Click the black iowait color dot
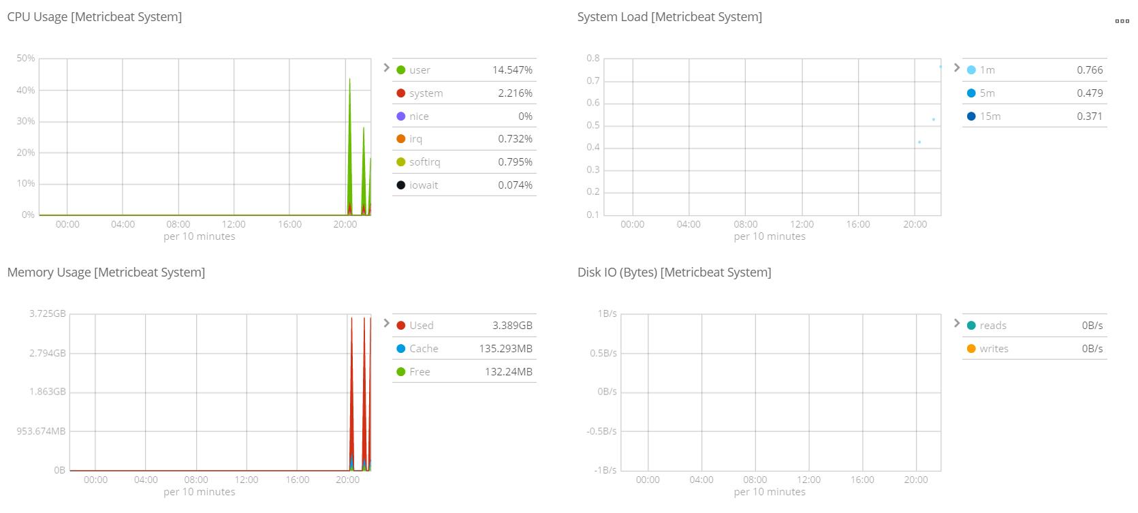The width and height of the screenshot is (1138, 513). click(400, 185)
